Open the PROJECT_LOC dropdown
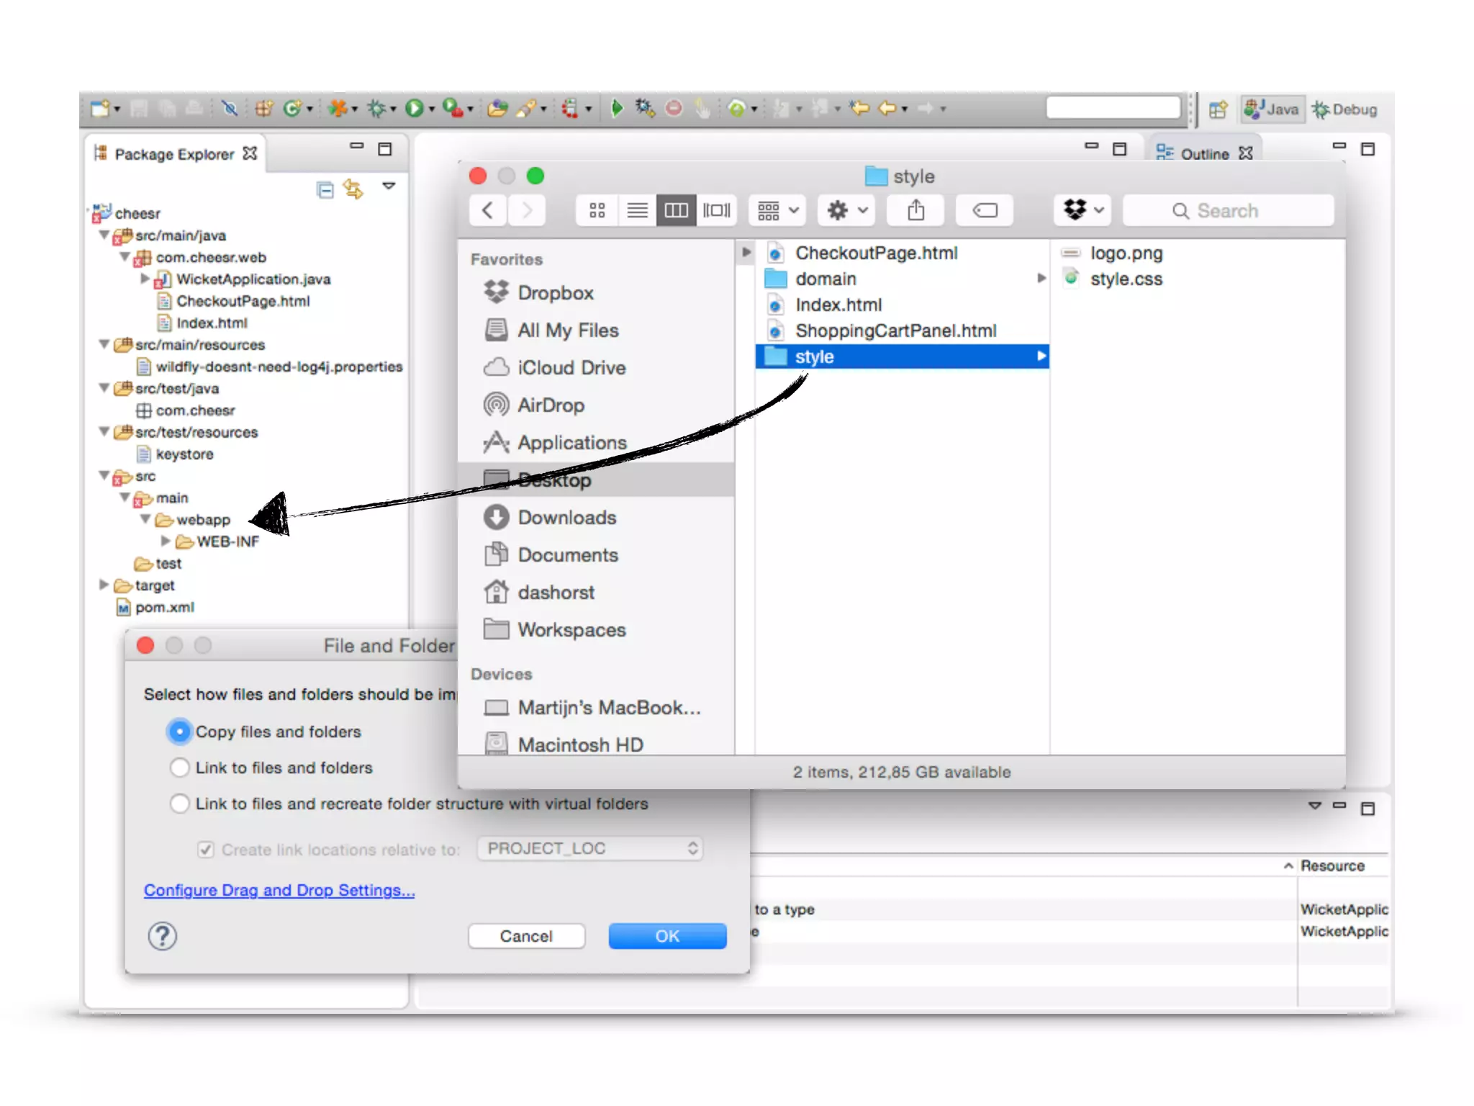Screen dimensions: 1474x1106 click(590, 848)
